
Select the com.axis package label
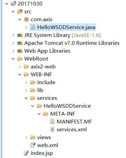tap(41, 19)
